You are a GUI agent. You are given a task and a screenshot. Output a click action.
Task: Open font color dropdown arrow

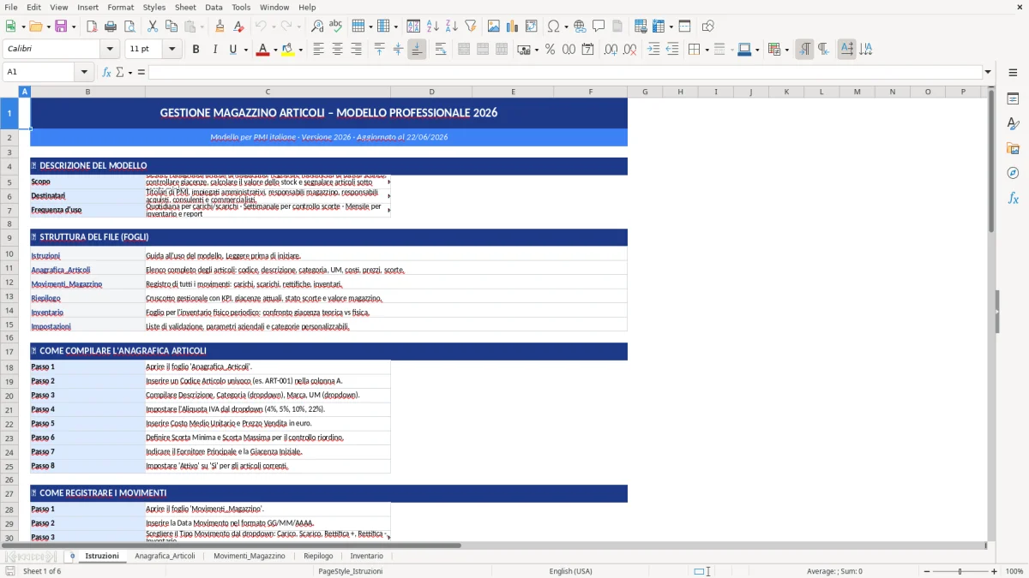tap(274, 50)
